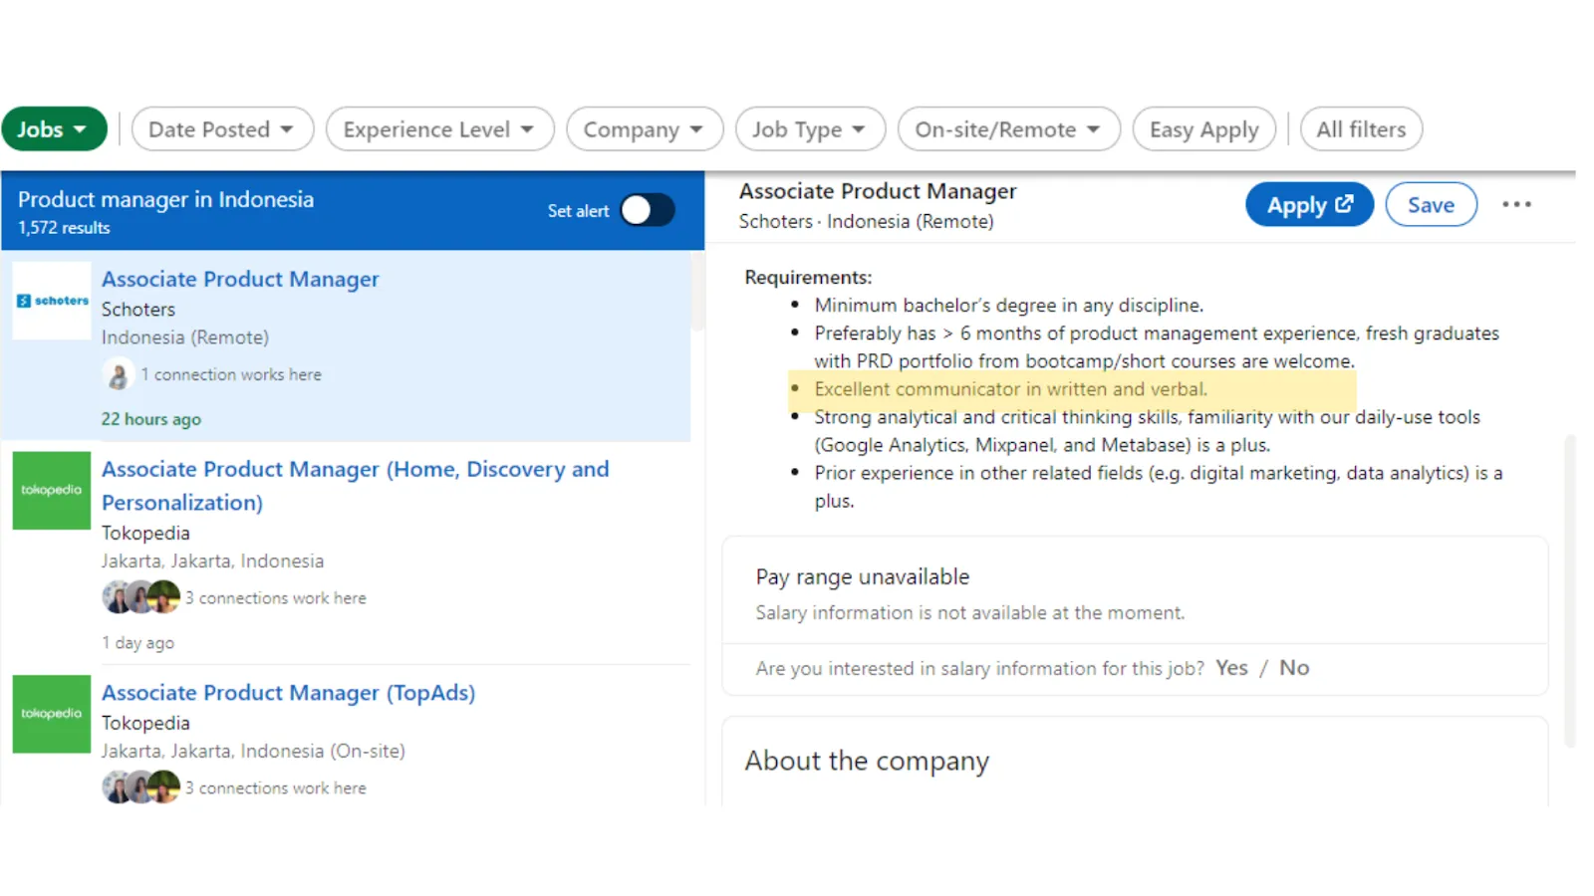Click the connection avatar under Schoters listing
1594x896 pixels.
tap(119, 375)
